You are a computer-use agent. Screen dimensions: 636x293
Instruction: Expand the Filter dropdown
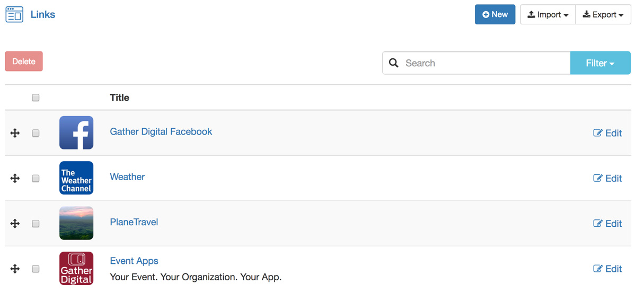tap(600, 63)
